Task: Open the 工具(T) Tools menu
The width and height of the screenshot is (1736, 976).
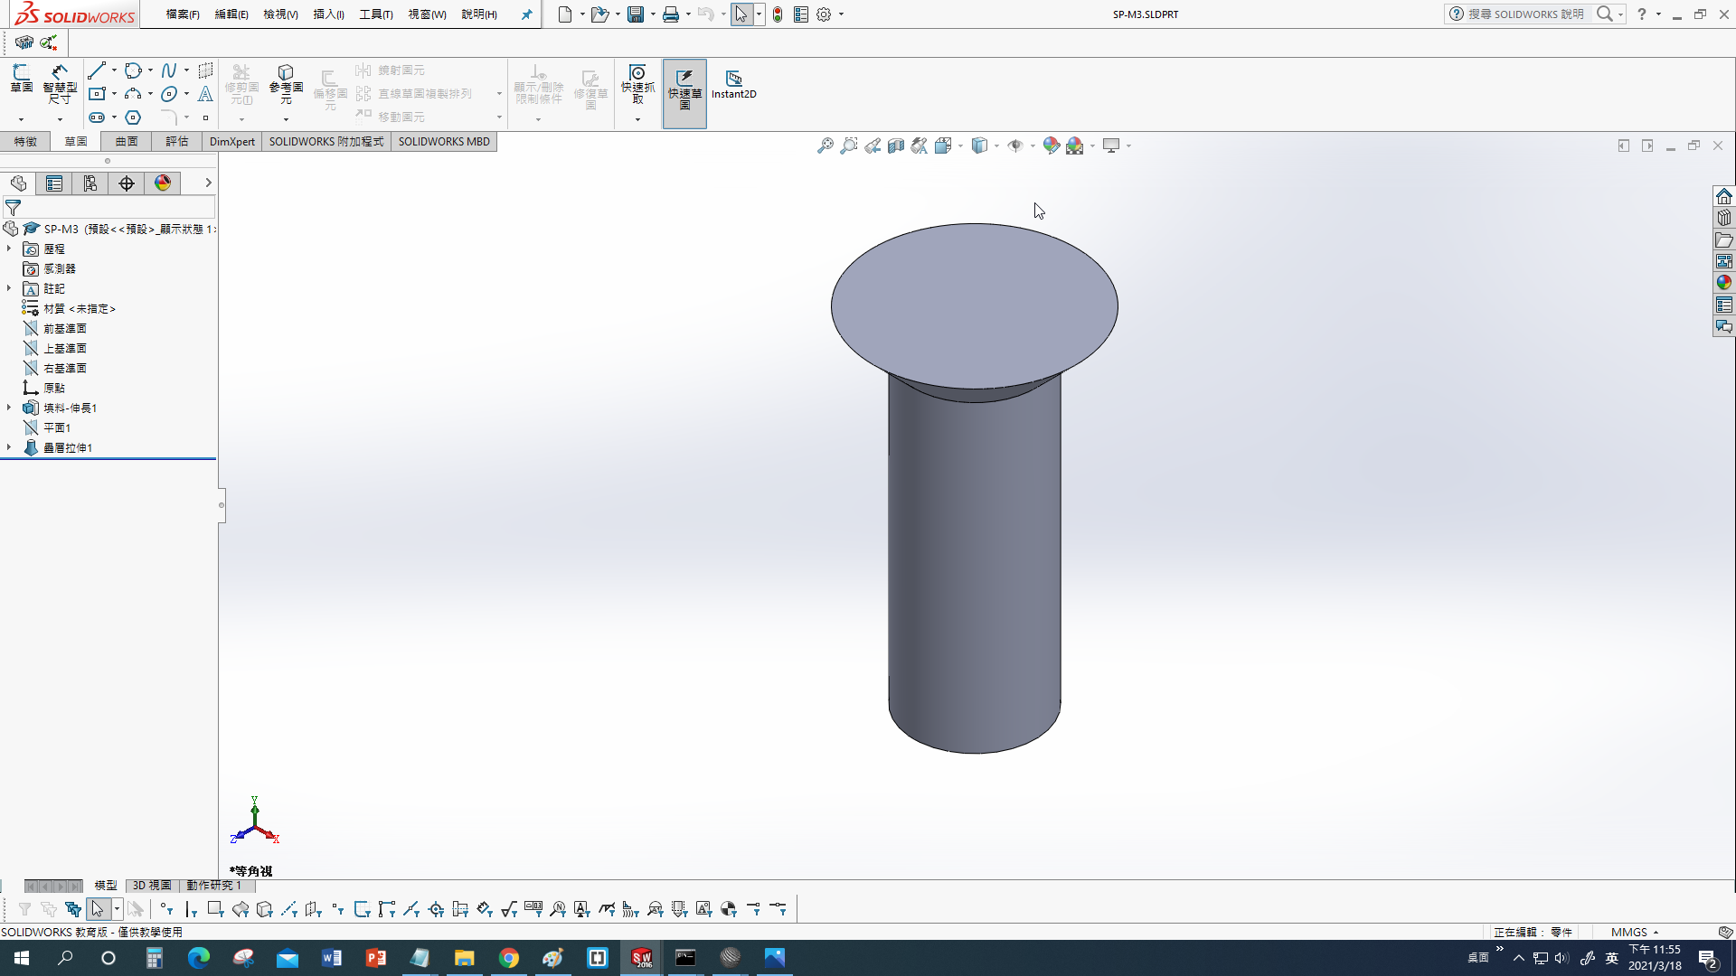Action: coord(376,14)
